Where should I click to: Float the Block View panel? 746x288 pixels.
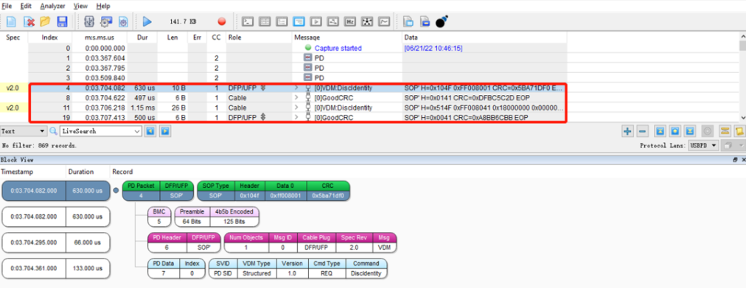click(735, 160)
